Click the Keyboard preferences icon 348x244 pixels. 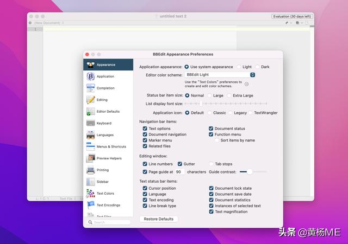coord(90,123)
